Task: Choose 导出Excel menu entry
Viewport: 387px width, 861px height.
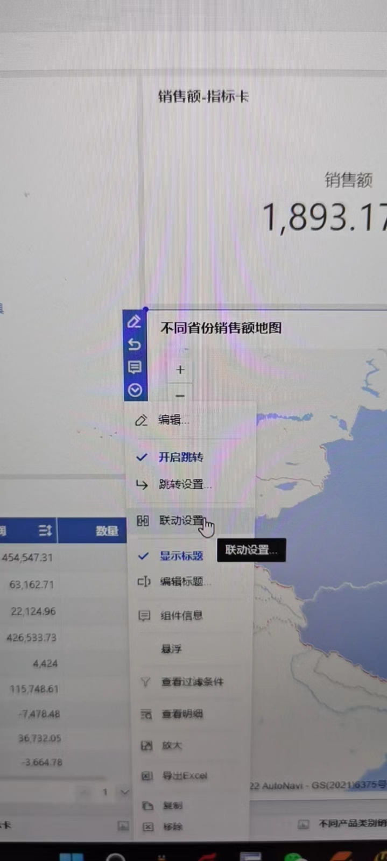Action: (185, 775)
